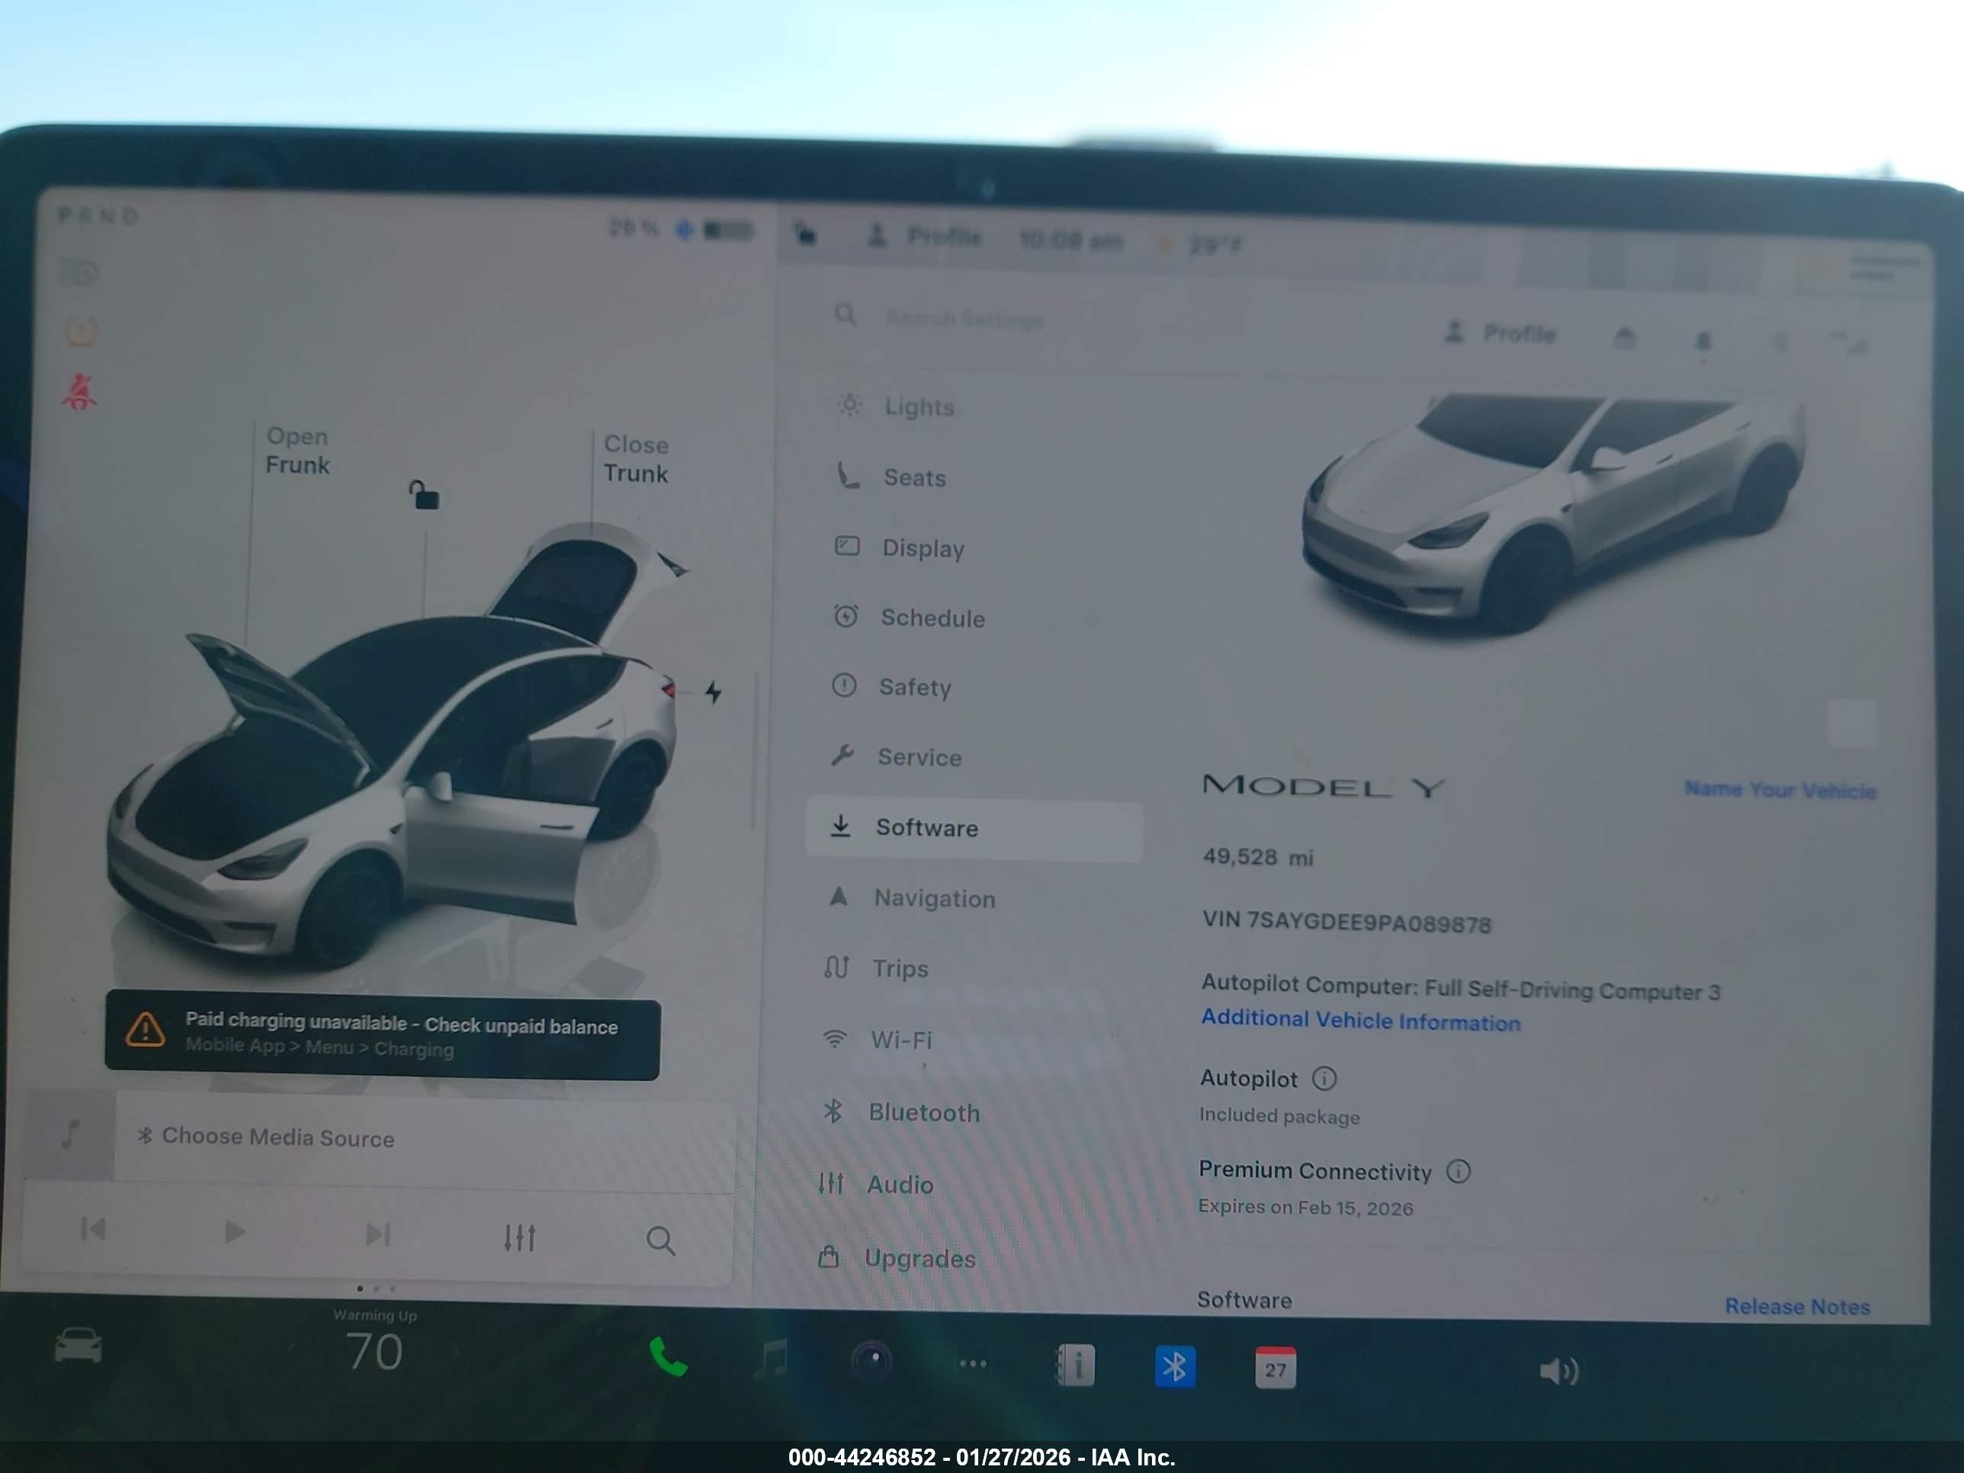Open the Music app in bottom bar

click(x=771, y=1360)
